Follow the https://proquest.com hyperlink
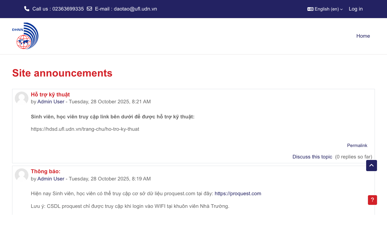Screen dimensions: 387x241 pyautogui.click(x=238, y=193)
